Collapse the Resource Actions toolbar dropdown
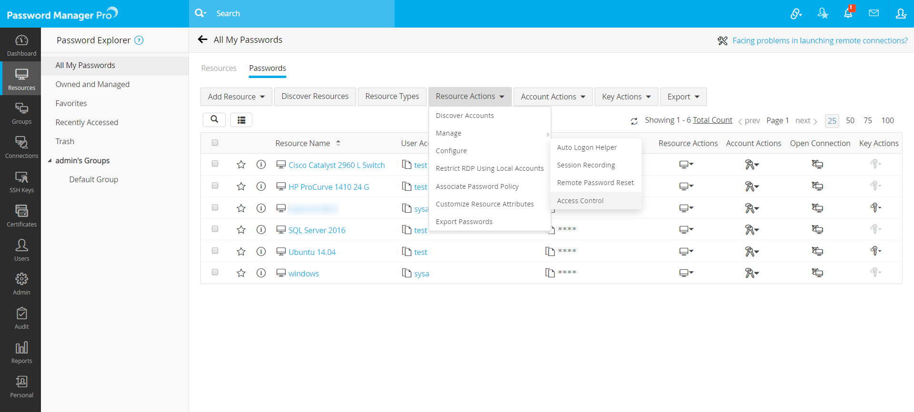This screenshot has width=914, height=412. coord(470,97)
